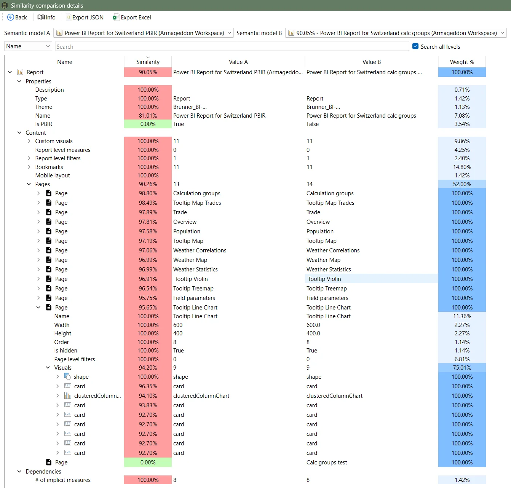Click the 'Calc groups test' Value B cell
Image resolution: width=511 pixels, height=488 pixels.
coord(372,462)
